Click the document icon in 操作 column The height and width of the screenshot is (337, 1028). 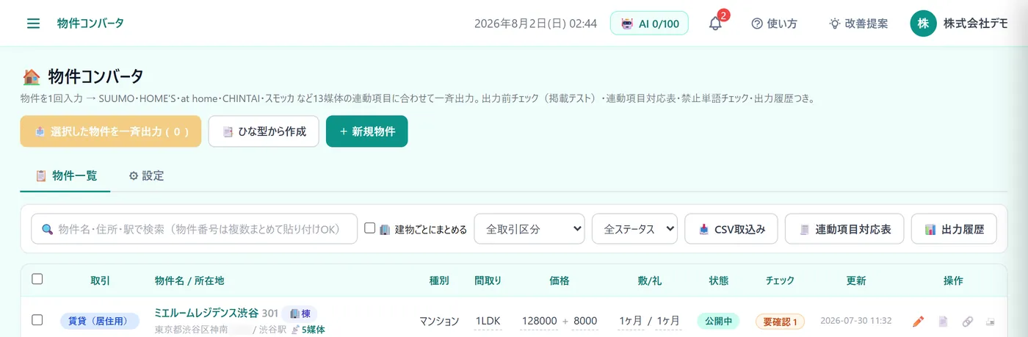pos(944,322)
